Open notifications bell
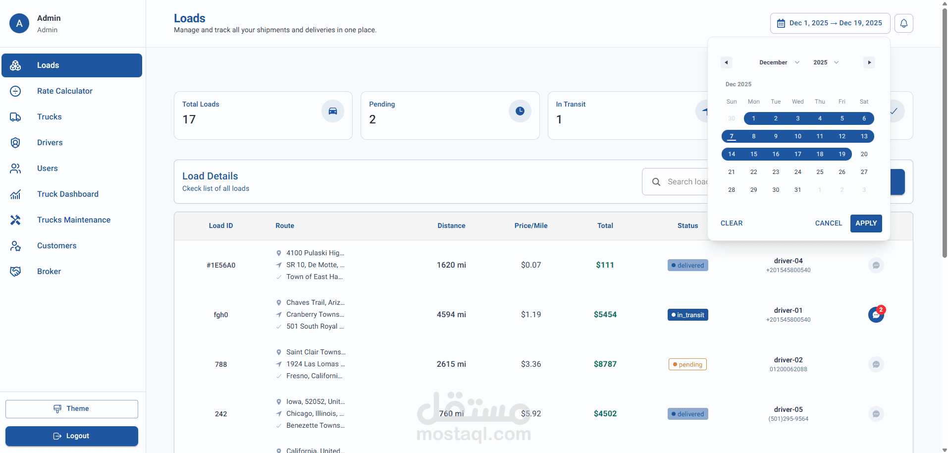 point(904,23)
